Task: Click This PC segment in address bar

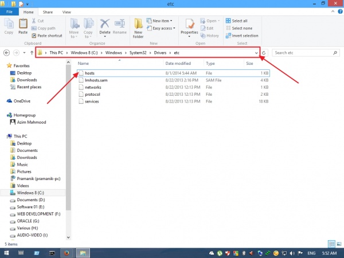Action: (x=56, y=53)
